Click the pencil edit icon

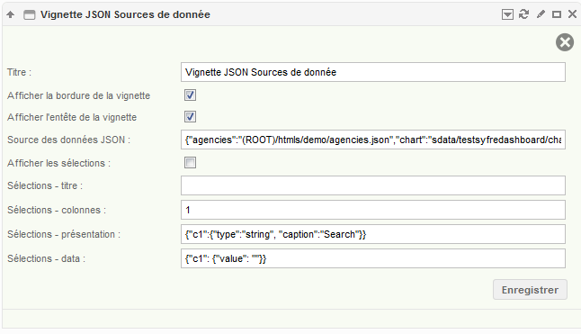pos(541,14)
